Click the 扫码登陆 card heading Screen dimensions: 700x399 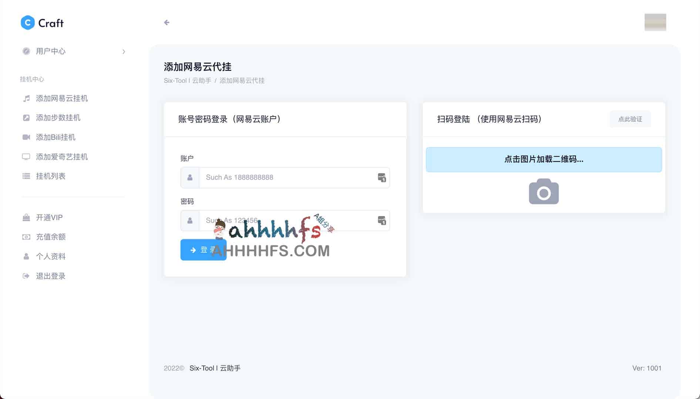[489, 119]
